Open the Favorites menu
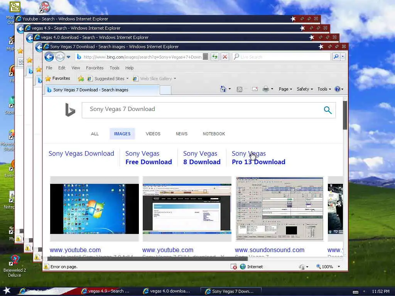This screenshot has width=395, height=296. (95, 68)
